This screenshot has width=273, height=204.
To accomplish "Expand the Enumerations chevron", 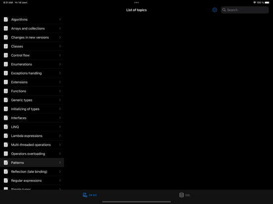I will click(x=60, y=64).
